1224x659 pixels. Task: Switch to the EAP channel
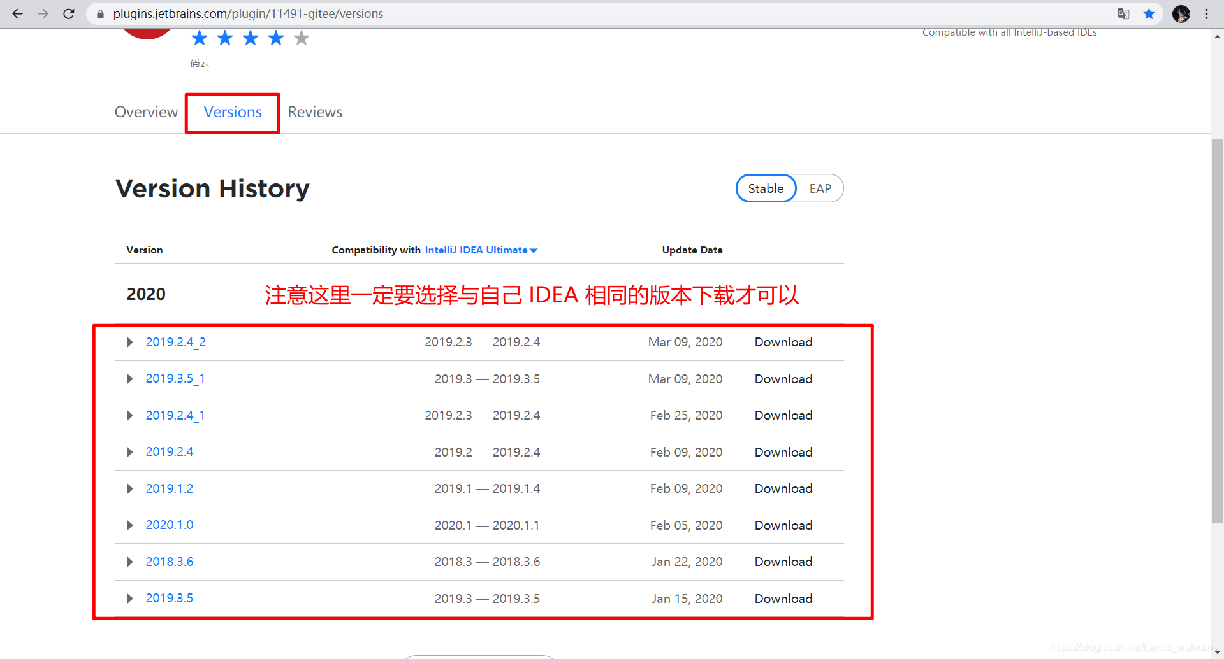point(820,188)
